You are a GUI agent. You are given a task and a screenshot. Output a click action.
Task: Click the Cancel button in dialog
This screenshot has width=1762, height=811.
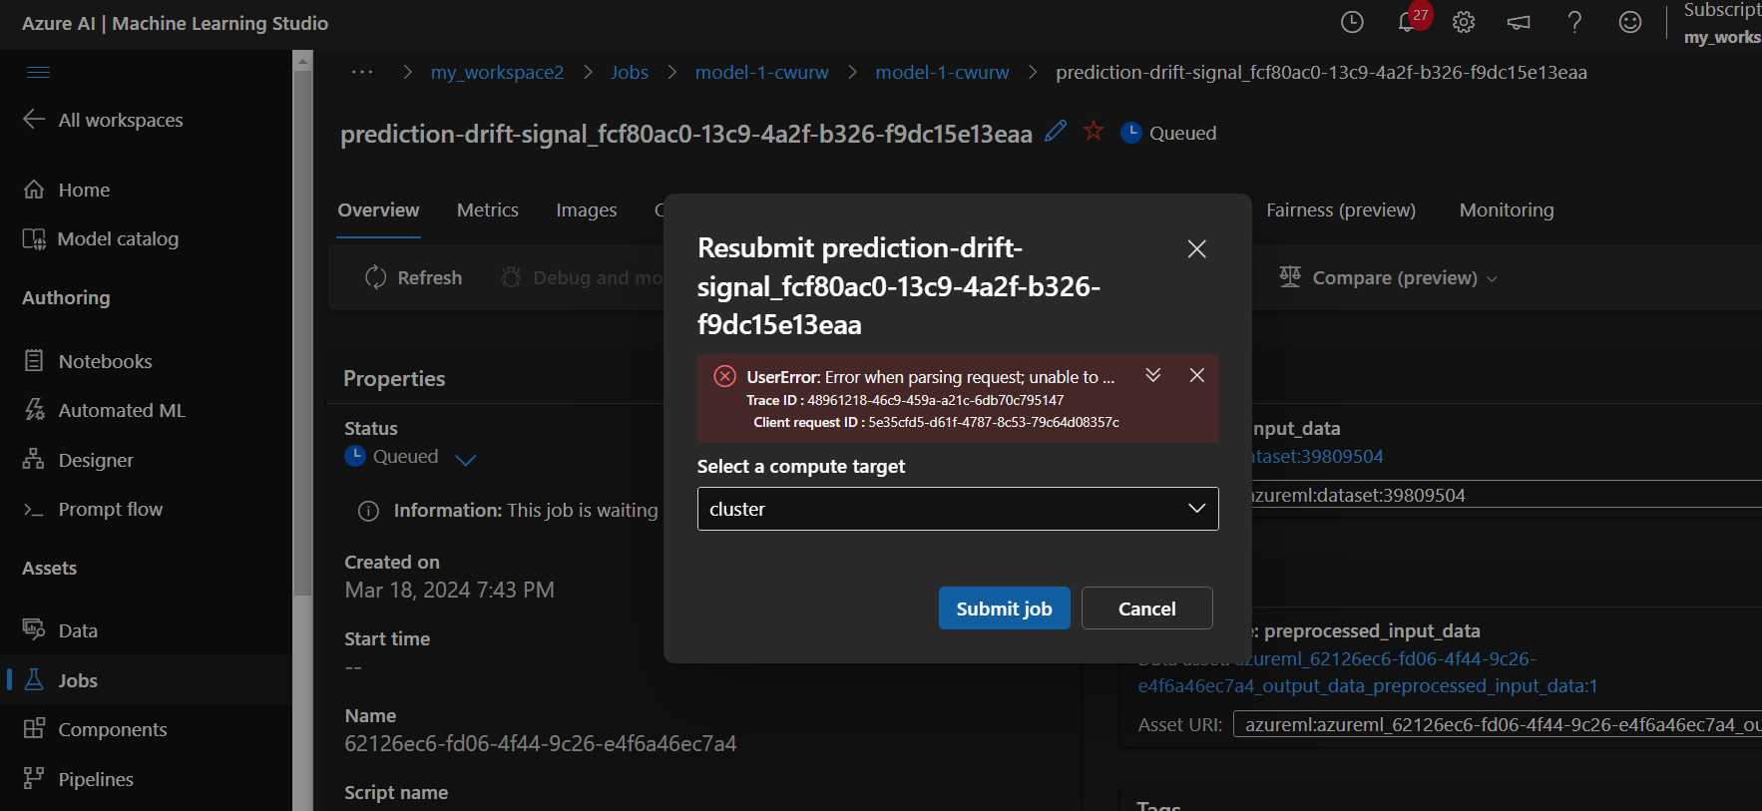pos(1147,608)
